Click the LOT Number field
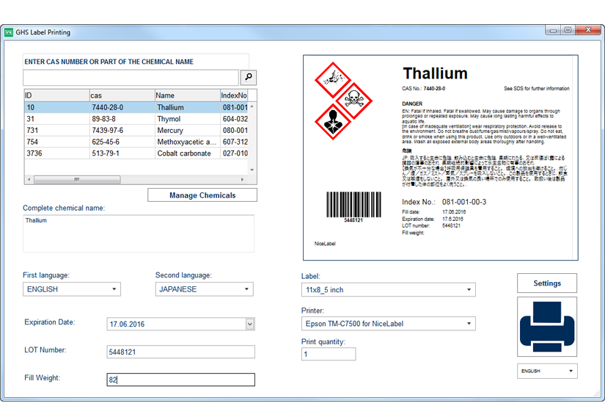The image size is (605, 417). pyautogui.click(x=180, y=352)
